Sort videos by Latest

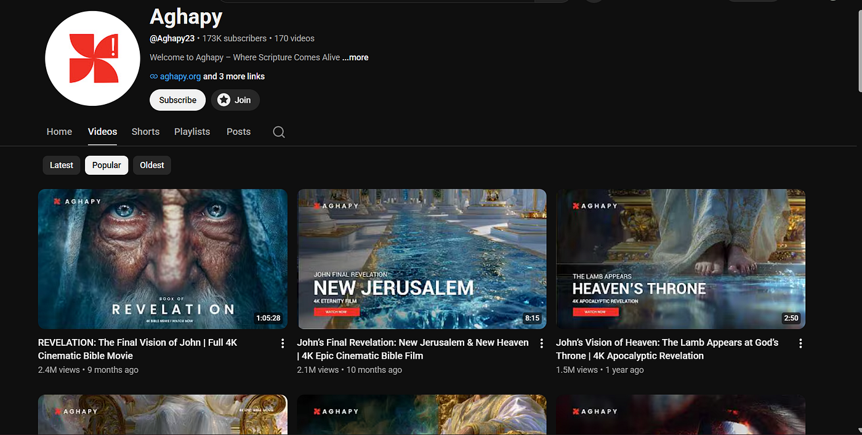point(62,165)
